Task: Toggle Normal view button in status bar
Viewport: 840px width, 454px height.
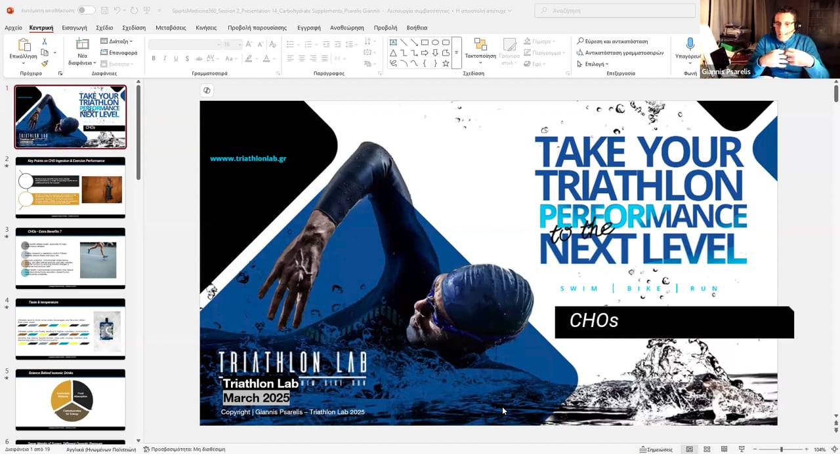Action: tap(689, 449)
